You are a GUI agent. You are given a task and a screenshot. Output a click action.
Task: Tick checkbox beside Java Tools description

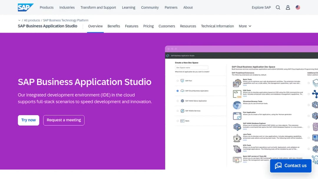[309, 138]
